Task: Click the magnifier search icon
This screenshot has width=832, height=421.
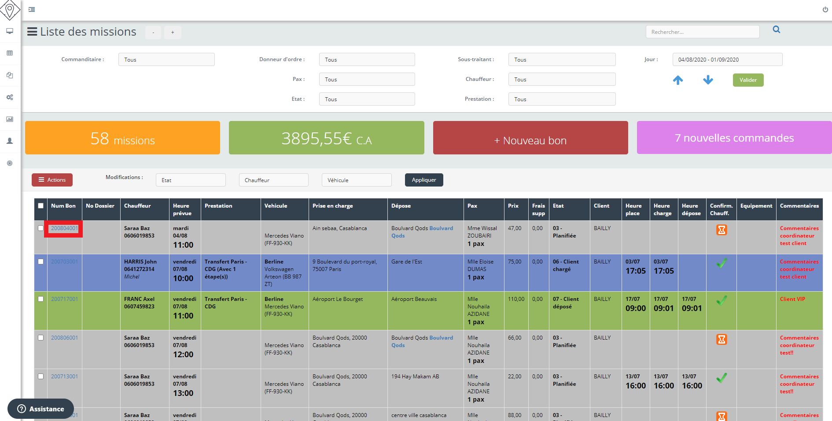Action: tap(776, 30)
